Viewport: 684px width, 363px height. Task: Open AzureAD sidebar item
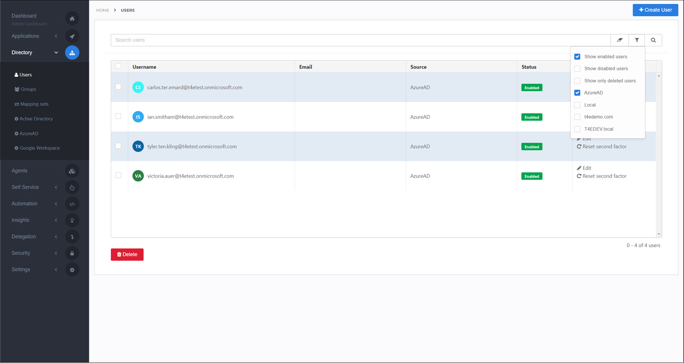click(26, 134)
